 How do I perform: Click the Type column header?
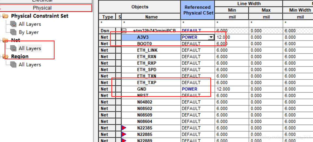pyautogui.click(x=108, y=17)
